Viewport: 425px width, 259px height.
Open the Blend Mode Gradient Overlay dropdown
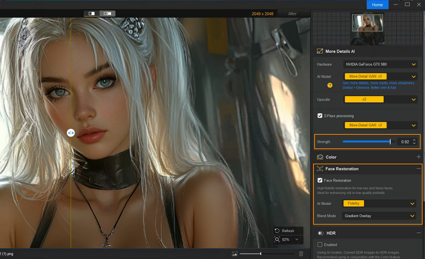pyautogui.click(x=379, y=216)
